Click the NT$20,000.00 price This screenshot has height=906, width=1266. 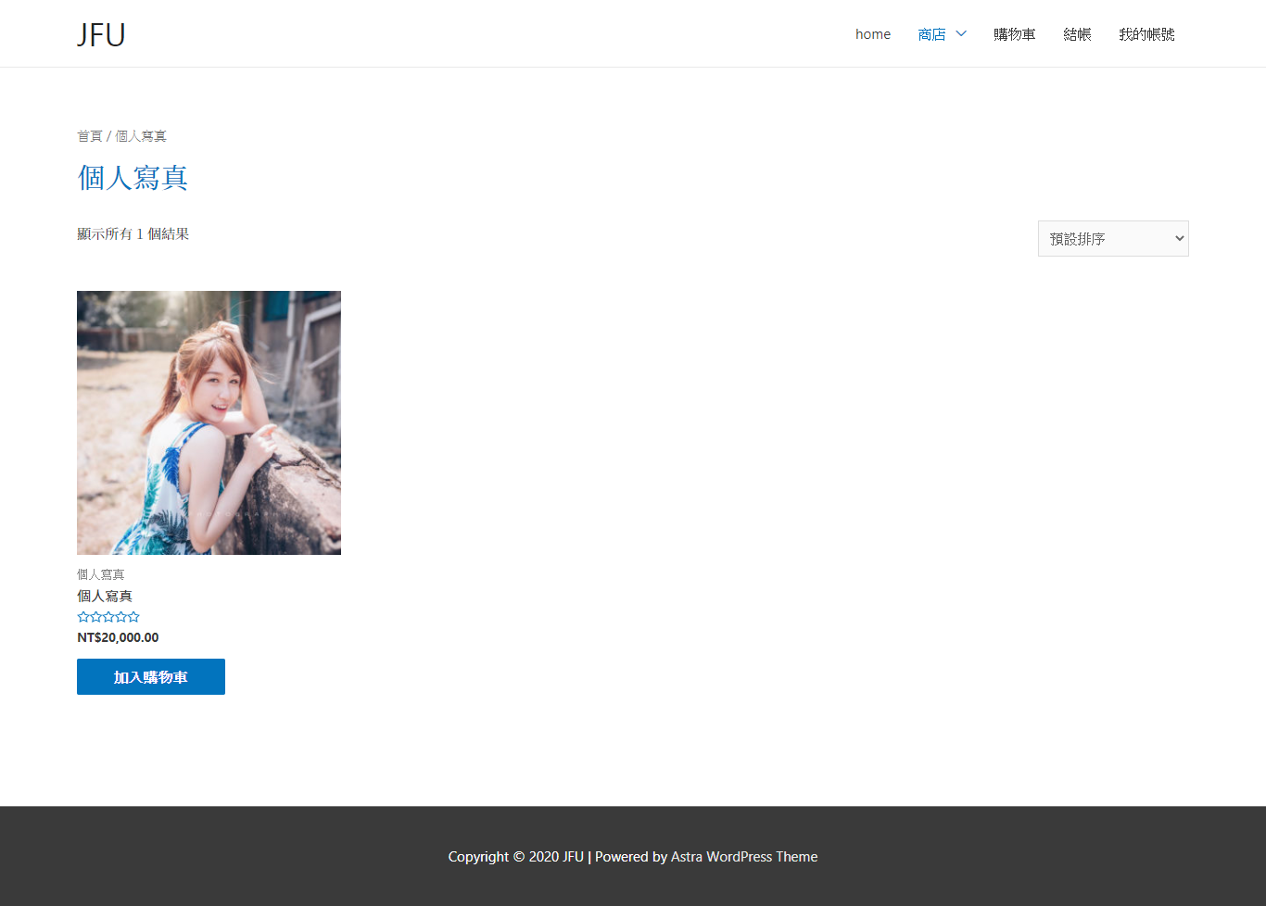(x=118, y=637)
